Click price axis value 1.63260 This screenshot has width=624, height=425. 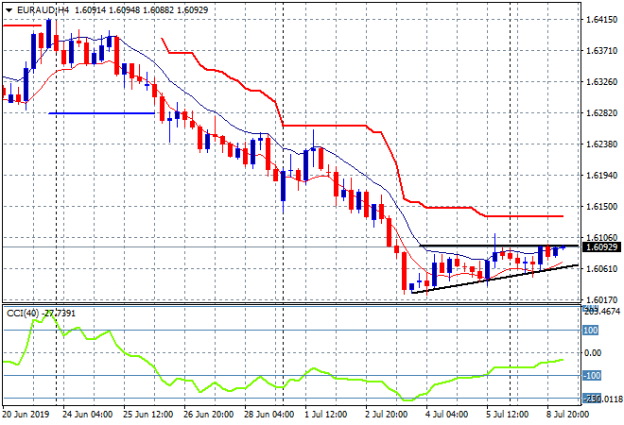(x=601, y=82)
